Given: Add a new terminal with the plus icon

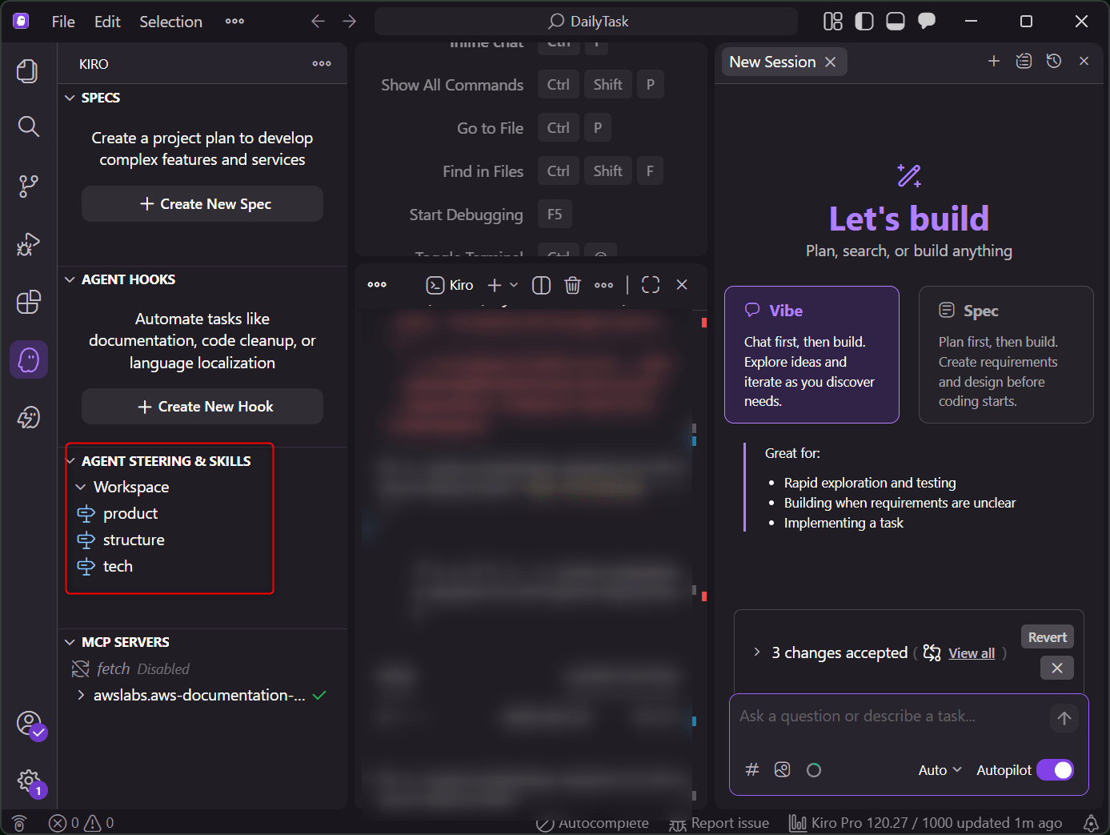Looking at the screenshot, I should (495, 285).
